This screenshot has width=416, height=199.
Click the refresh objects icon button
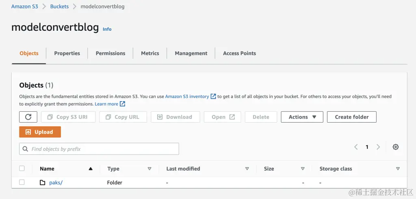pos(28,117)
